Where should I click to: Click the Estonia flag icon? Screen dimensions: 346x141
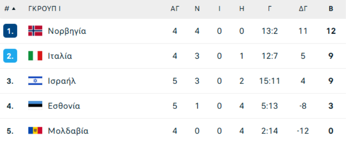35,106
